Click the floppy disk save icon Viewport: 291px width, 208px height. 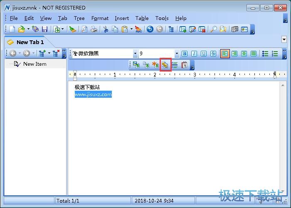coord(45,29)
